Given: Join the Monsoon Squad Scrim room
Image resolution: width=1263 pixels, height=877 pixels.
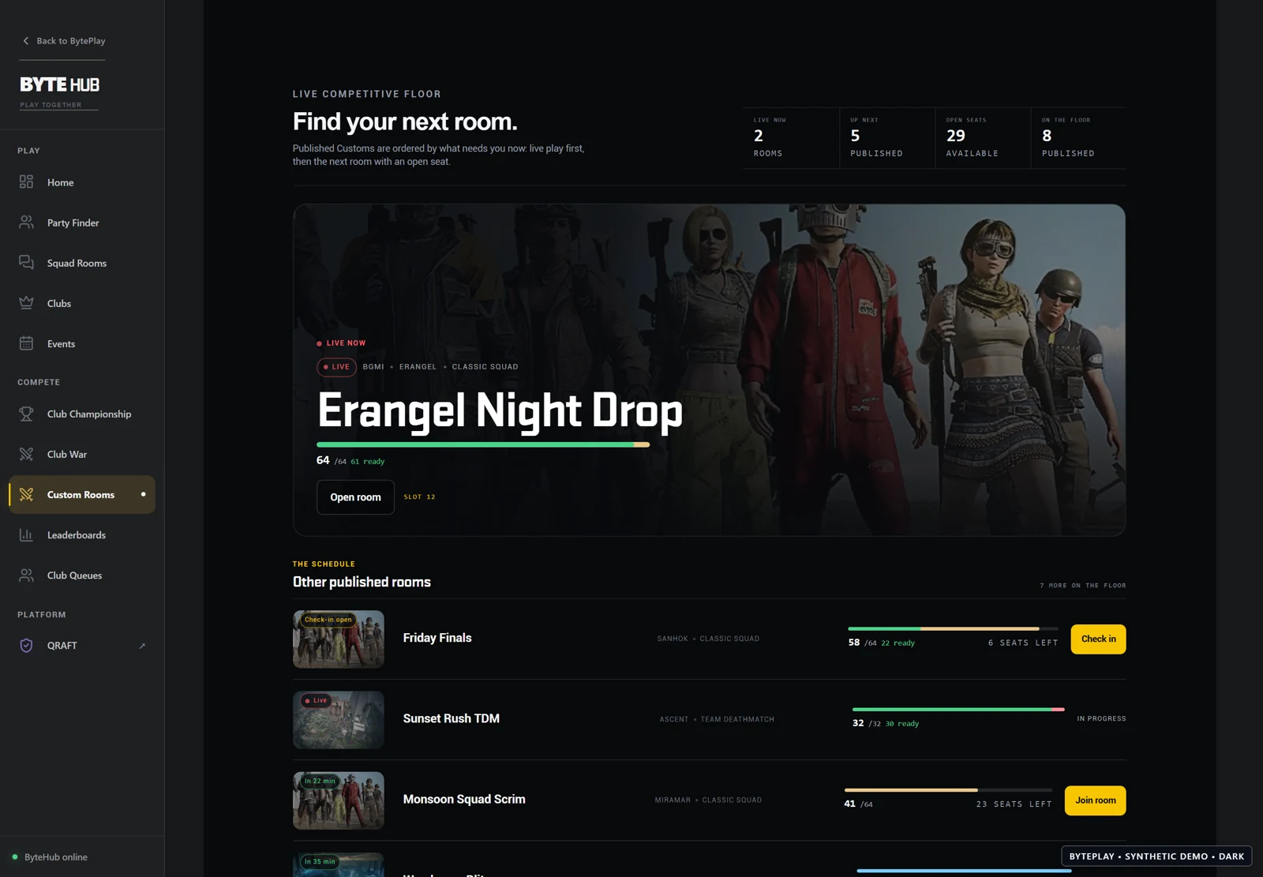Looking at the screenshot, I should (1095, 800).
